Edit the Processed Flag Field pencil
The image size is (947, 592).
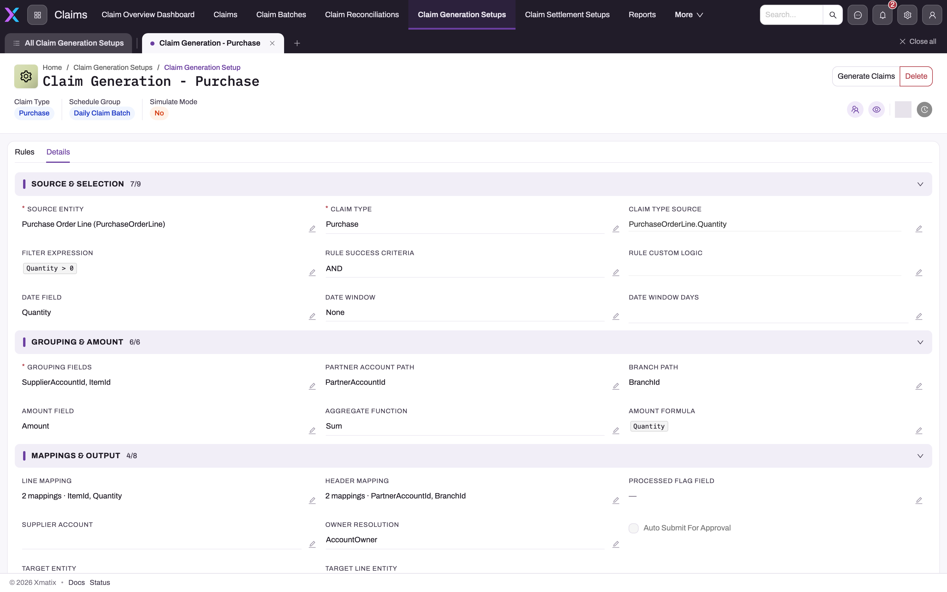point(919,501)
